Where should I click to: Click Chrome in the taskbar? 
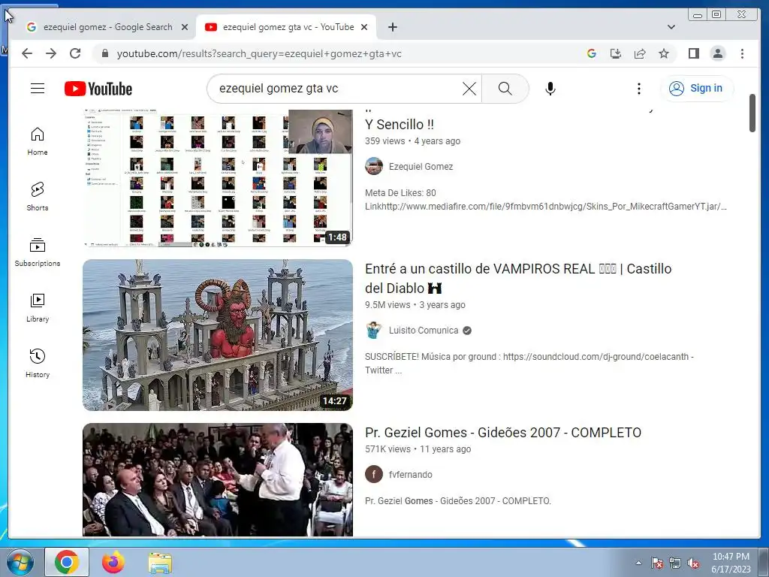[x=67, y=562]
